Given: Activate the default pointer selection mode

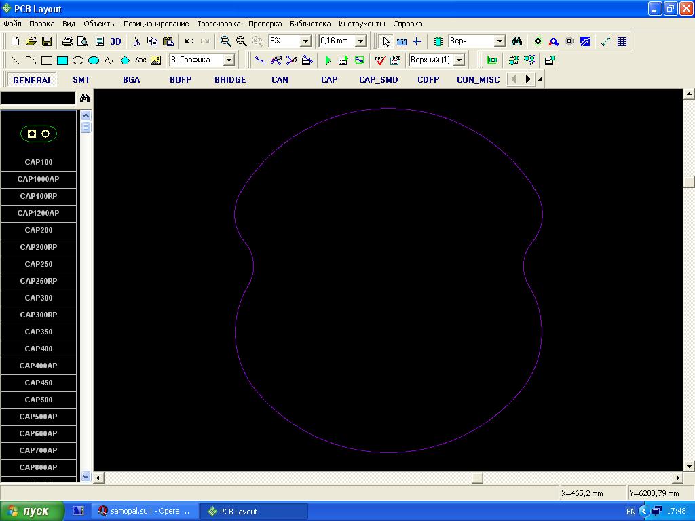Looking at the screenshot, I should click(386, 41).
